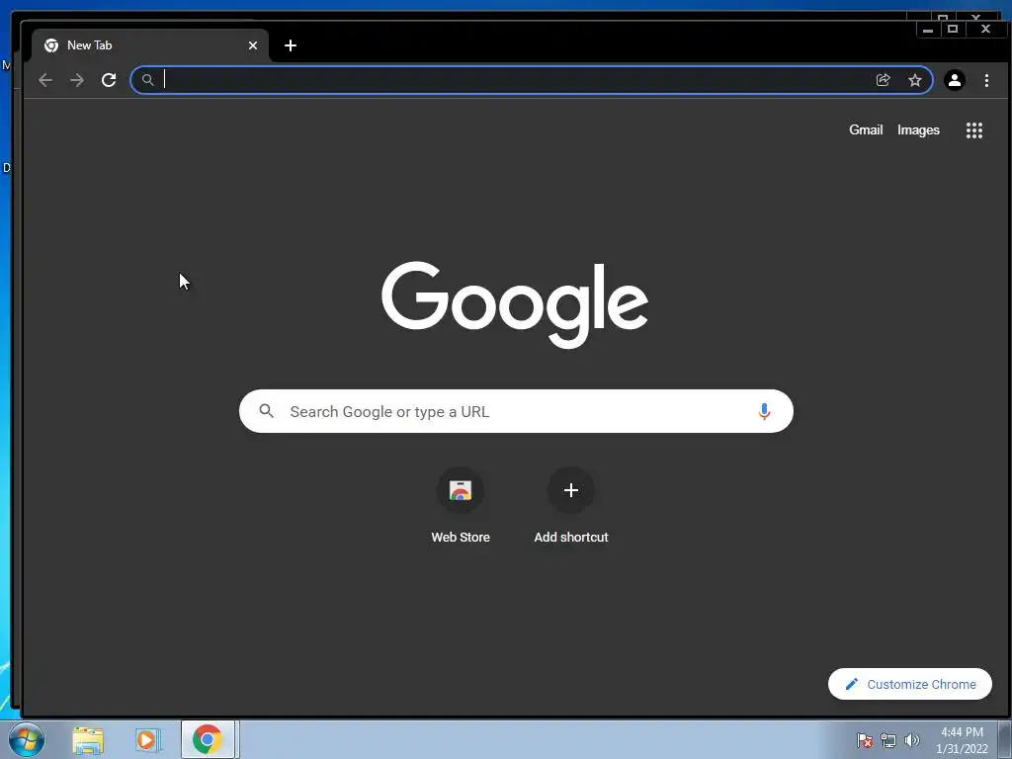
Task: Open the Gmail link
Action: pyautogui.click(x=866, y=129)
